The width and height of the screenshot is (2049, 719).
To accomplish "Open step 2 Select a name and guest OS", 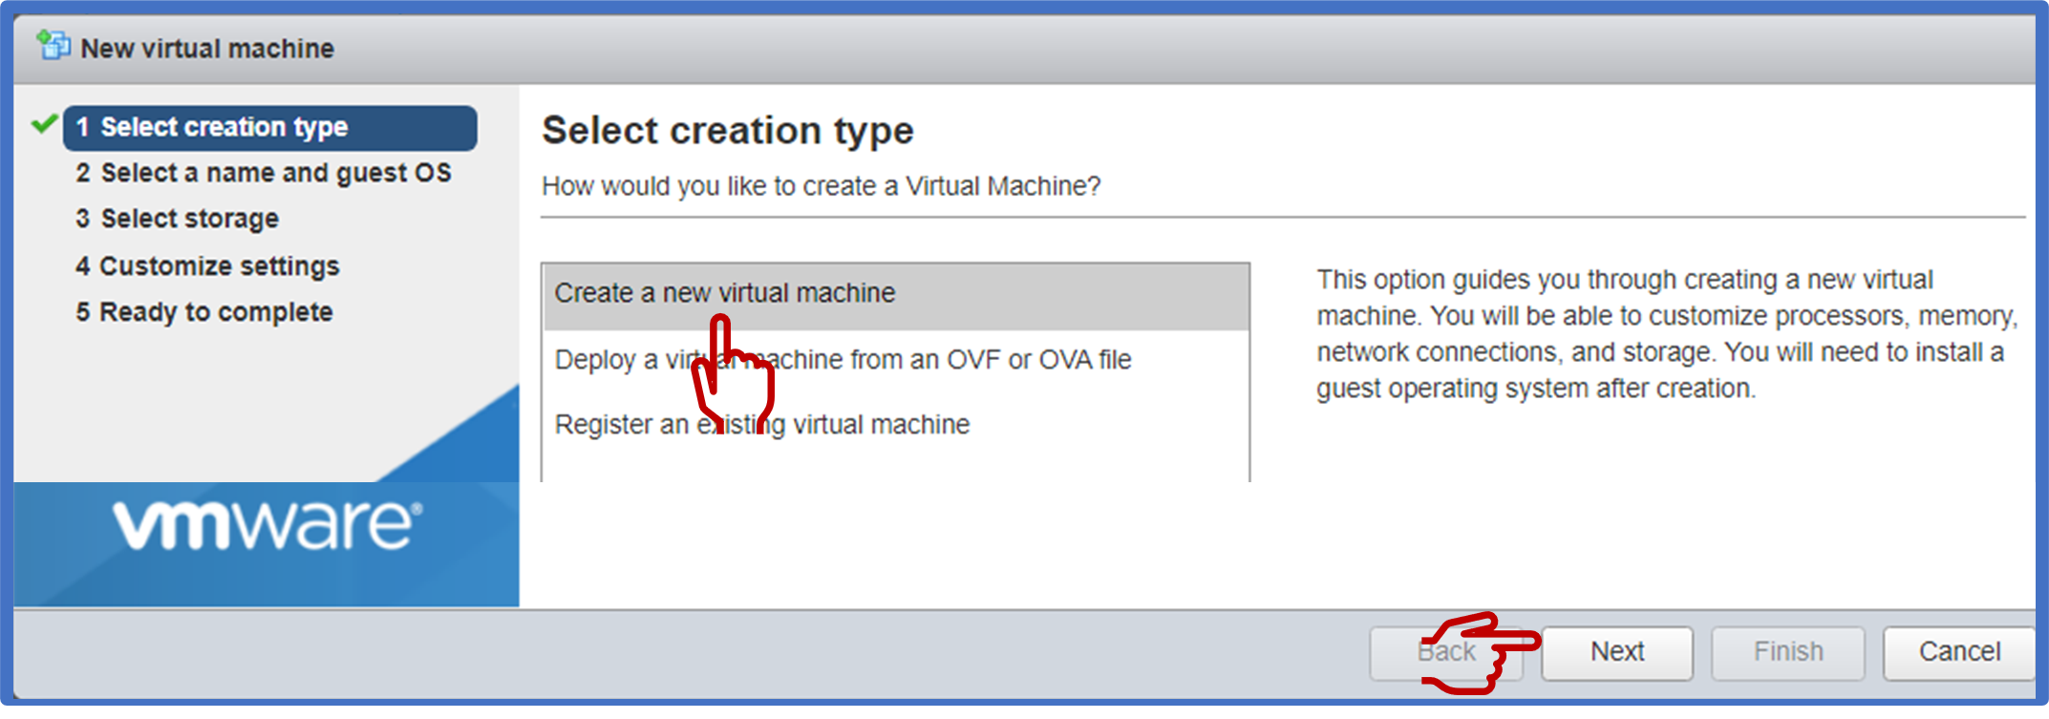I will click(263, 173).
